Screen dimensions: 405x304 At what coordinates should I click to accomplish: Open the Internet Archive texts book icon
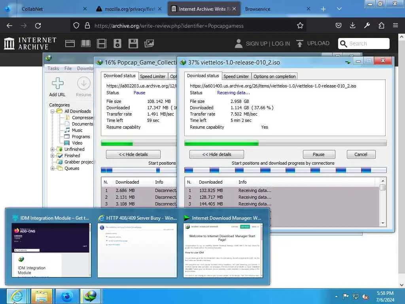tap(86, 44)
